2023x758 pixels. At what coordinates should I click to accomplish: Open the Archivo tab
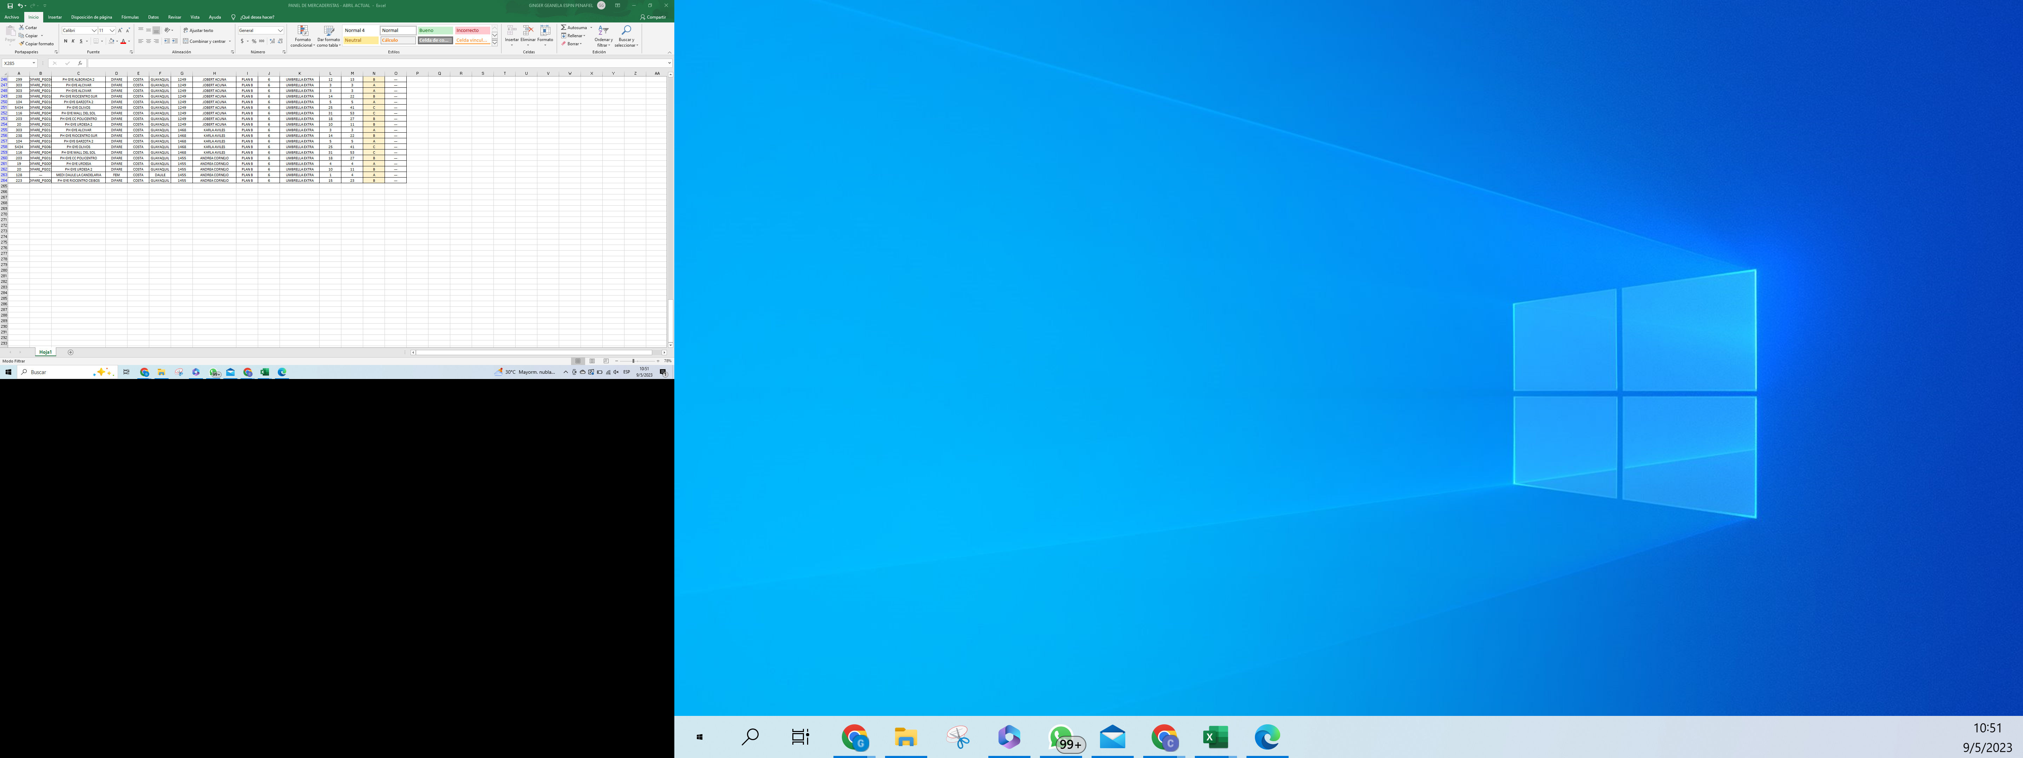12,16
